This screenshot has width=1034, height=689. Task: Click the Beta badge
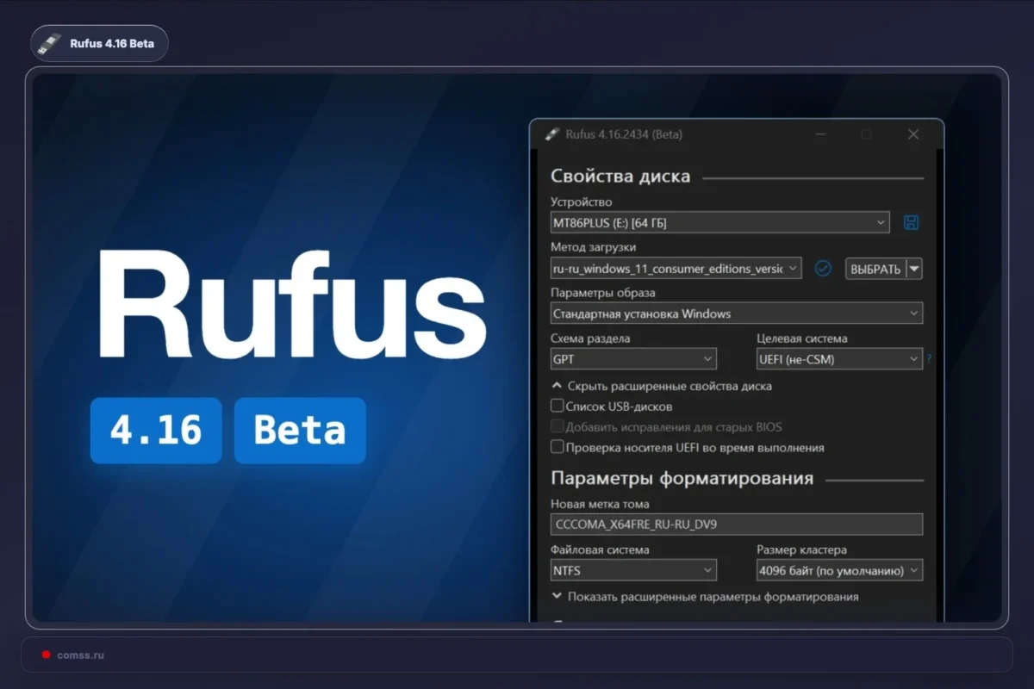[300, 431]
